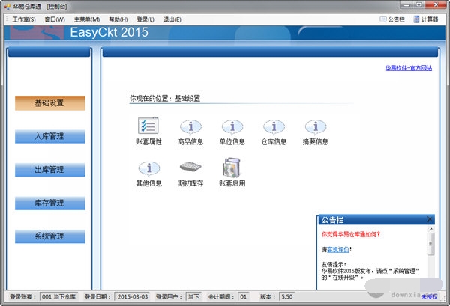Select the 入库管理 sidebar button
The width and height of the screenshot is (450, 306).
pos(49,137)
